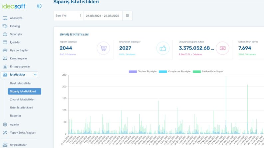Toggle Toplam Siparişler purple legend swatch

point(133,72)
